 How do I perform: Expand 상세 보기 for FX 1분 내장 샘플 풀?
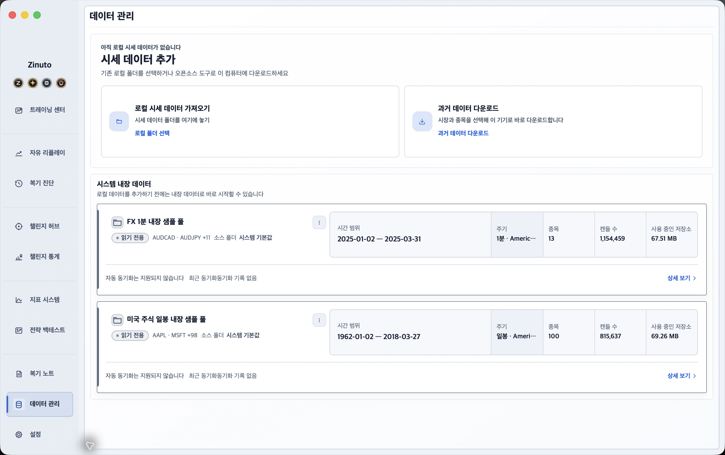[681, 278]
